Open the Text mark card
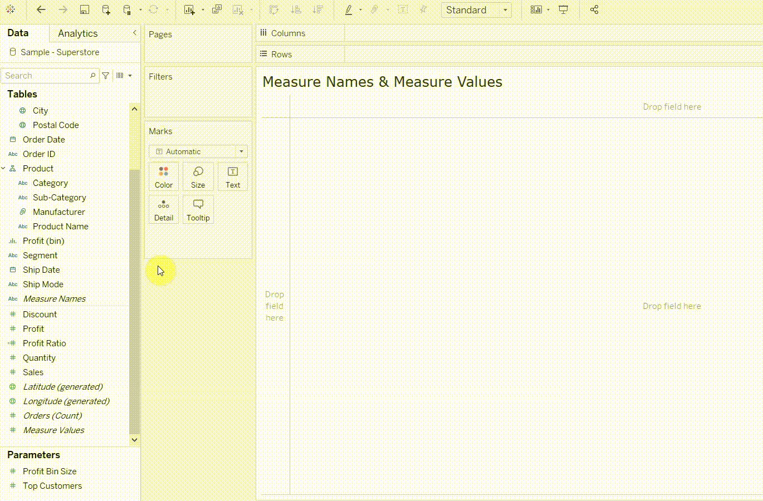 click(233, 176)
